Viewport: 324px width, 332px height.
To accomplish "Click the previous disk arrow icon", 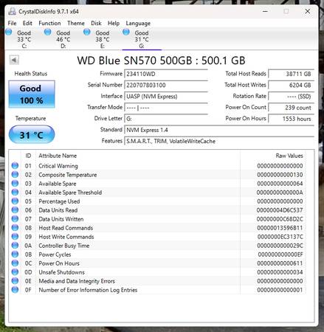I will 14,60.
